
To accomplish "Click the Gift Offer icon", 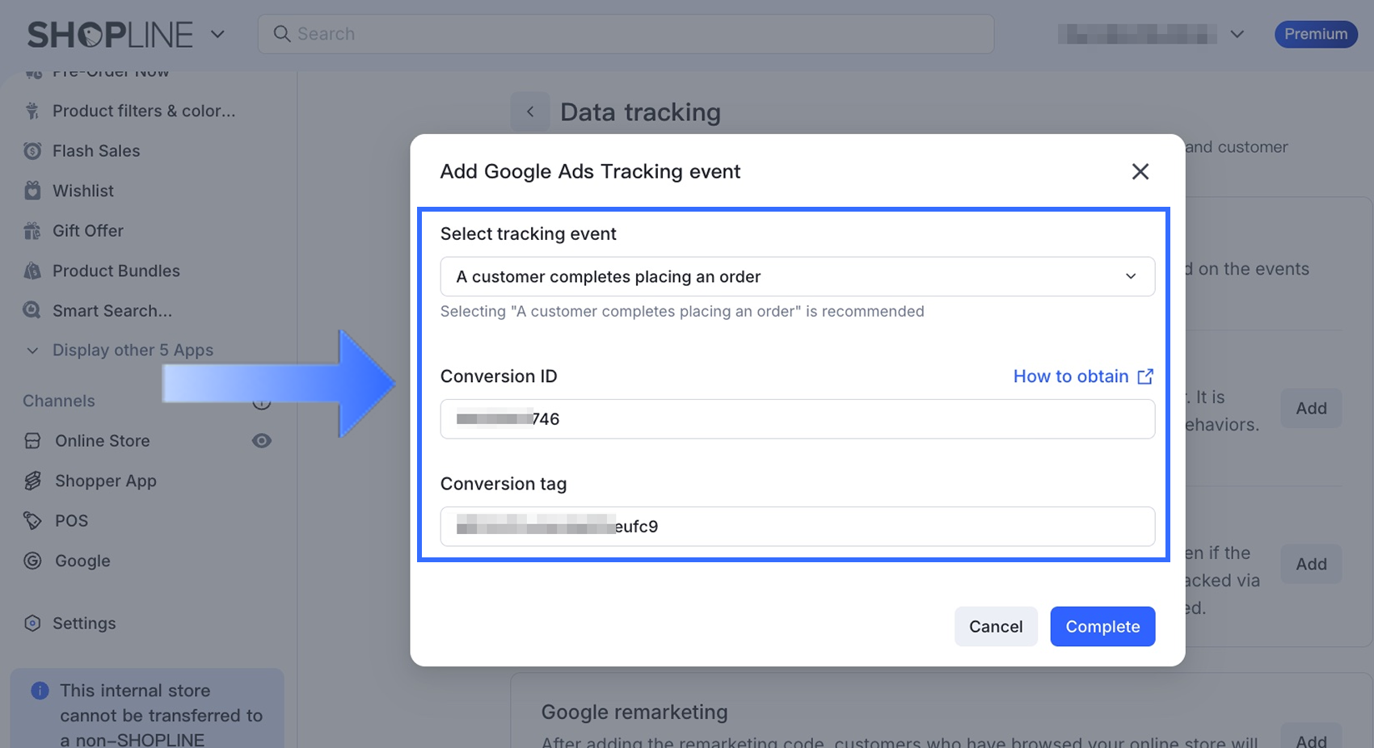I will coord(32,231).
